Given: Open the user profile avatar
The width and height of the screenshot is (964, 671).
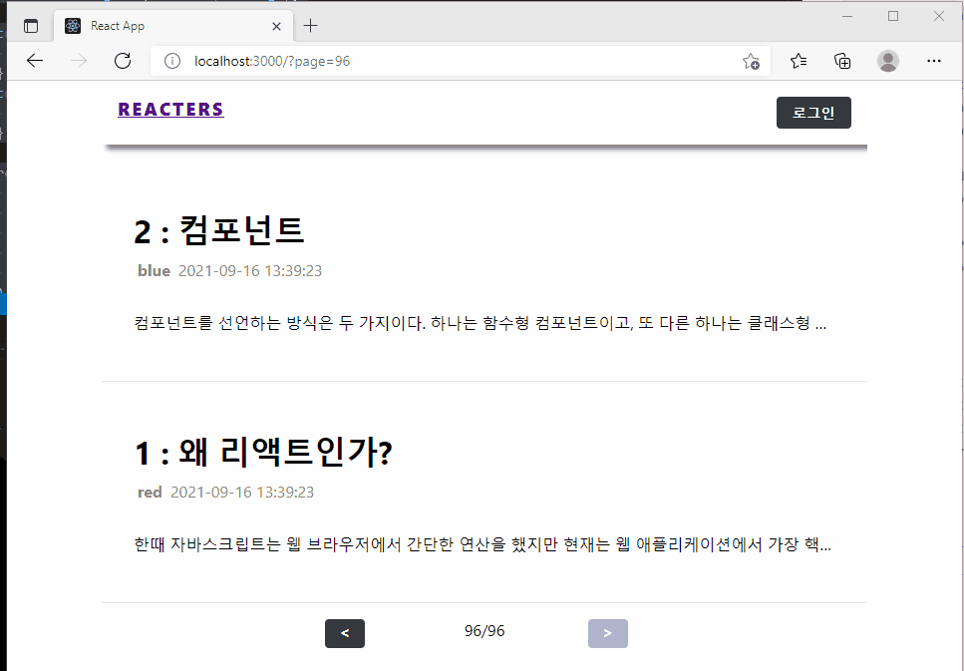Looking at the screenshot, I should click(888, 60).
